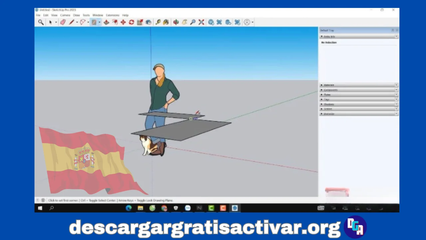Open the arrow beside the Rectangle tool

coord(100,22)
